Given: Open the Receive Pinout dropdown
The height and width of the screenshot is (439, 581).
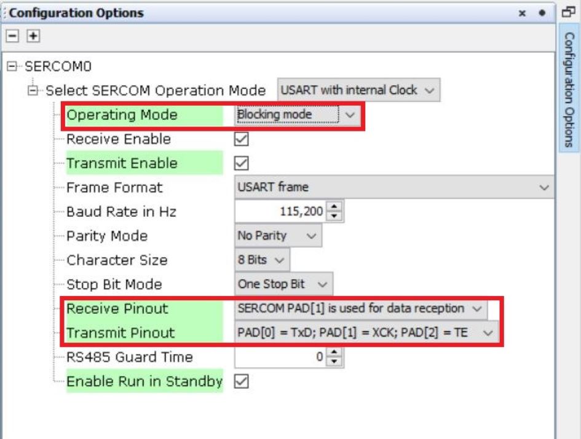Looking at the screenshot, I should [361, 309].
